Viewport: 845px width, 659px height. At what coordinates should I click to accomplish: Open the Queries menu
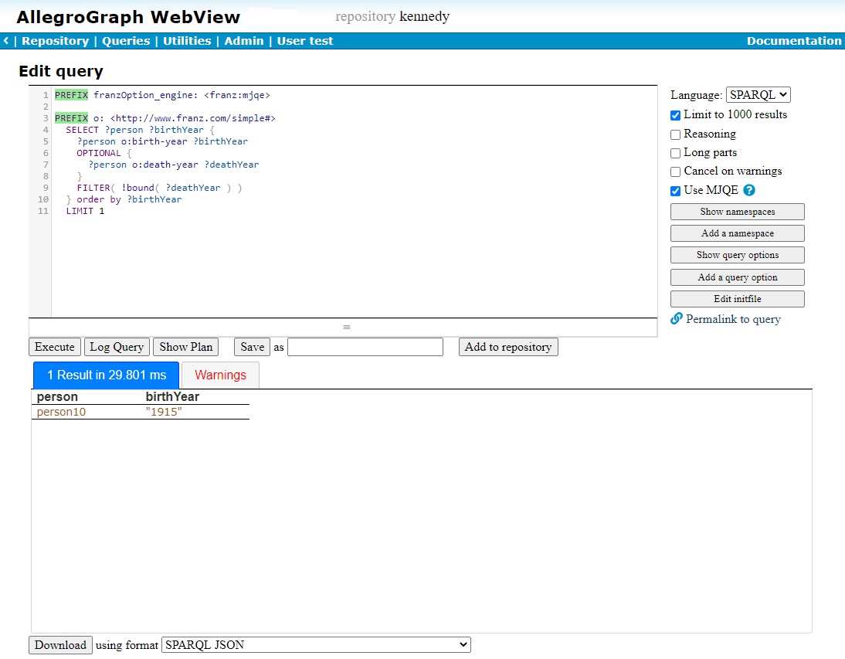[x=125, y=40]
